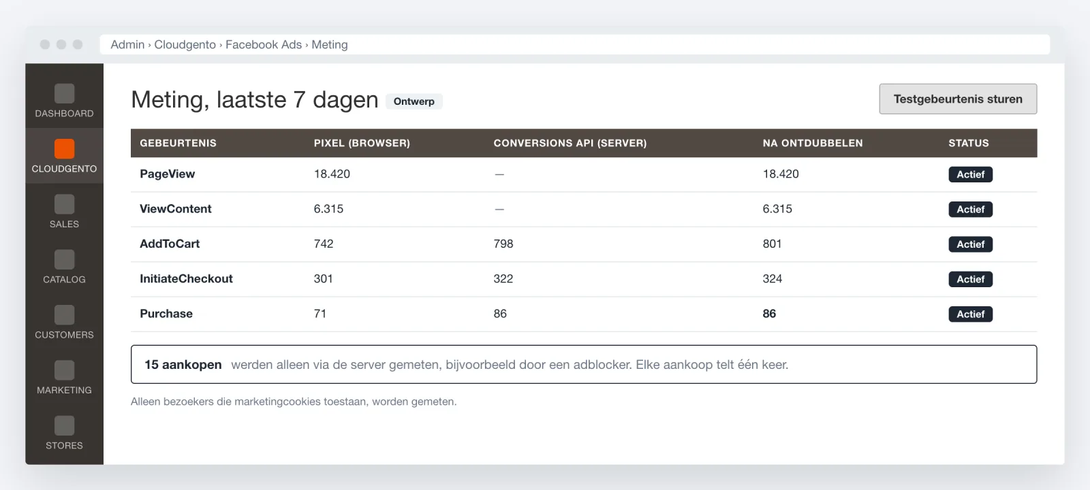Screen dimensions: 1090x490
Task: Click the InitiateCheckout deduplicated value 324
Action: click(x=773, y=278)
